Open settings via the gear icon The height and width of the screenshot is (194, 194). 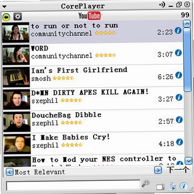pos(18,17)
